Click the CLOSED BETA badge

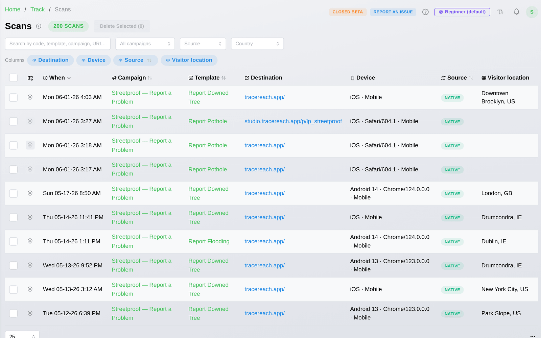348,12
